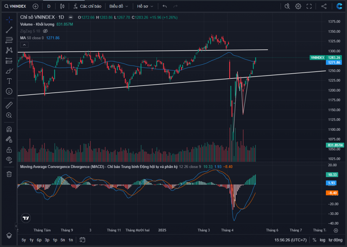Expand the Hồ sơ dropdown
The height and width of the screenshot is (247, 347).
pos(145,6)
